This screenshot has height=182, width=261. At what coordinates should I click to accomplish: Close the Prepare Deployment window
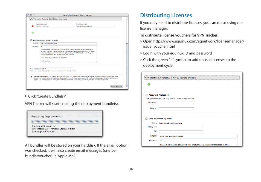click(x=28, y=15)
